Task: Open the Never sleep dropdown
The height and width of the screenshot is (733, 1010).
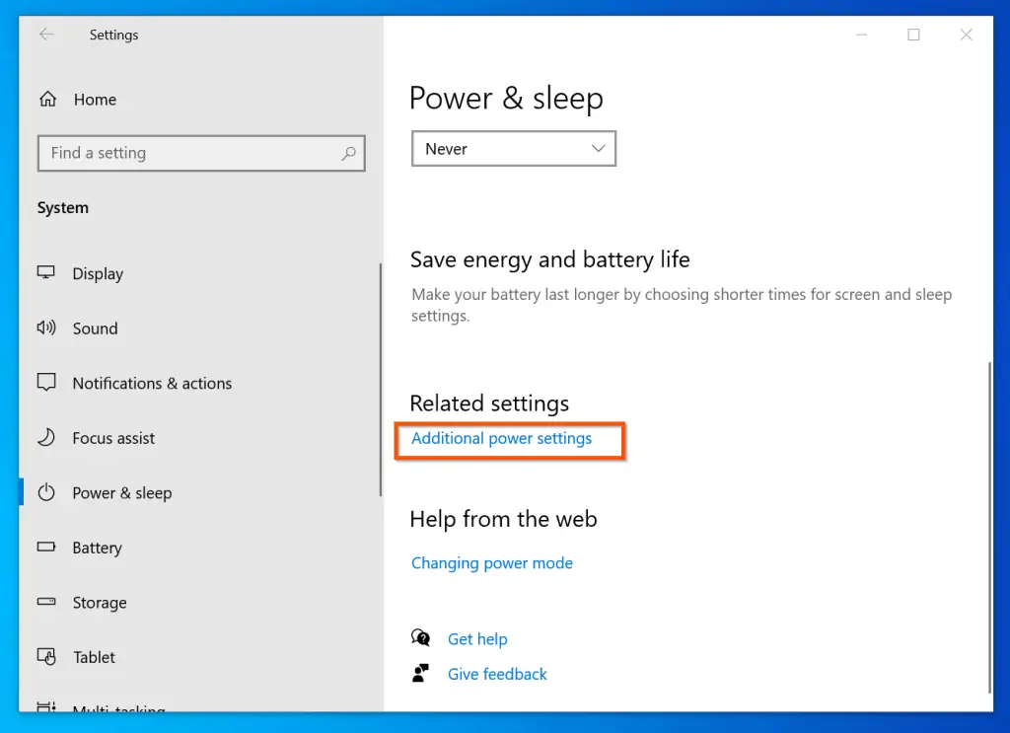Action: point(513,149)
